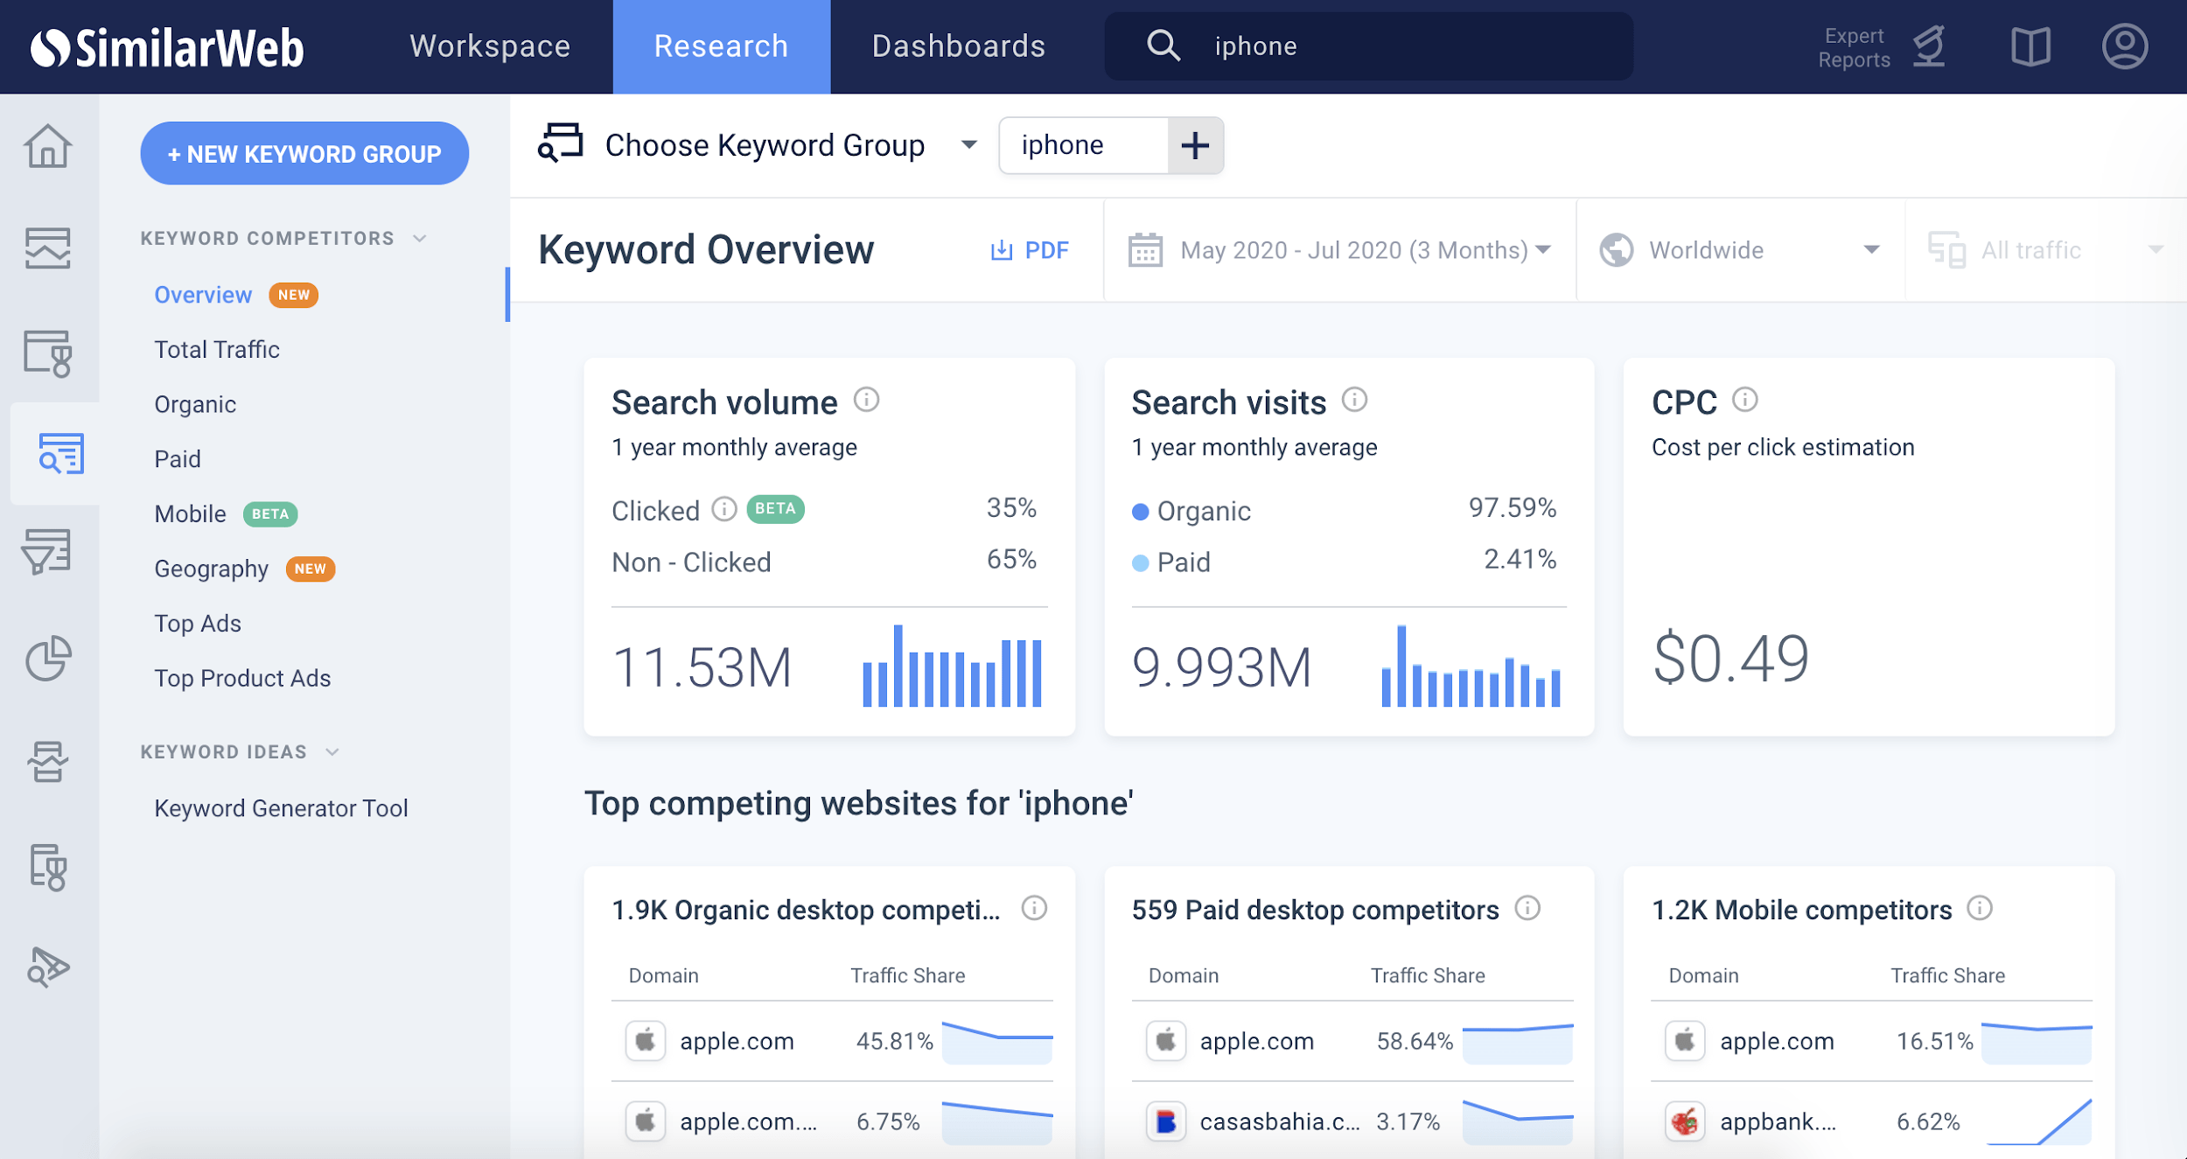Image resolution: width=2187 pixels, height=1159 pixels.
Task: Click apple.com in Paid desktop competitors
Action: [x=1256, y=1041]
